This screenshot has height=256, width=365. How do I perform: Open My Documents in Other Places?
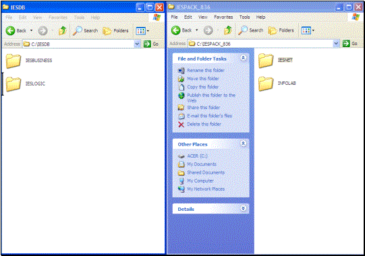click(x=202, y=164)
